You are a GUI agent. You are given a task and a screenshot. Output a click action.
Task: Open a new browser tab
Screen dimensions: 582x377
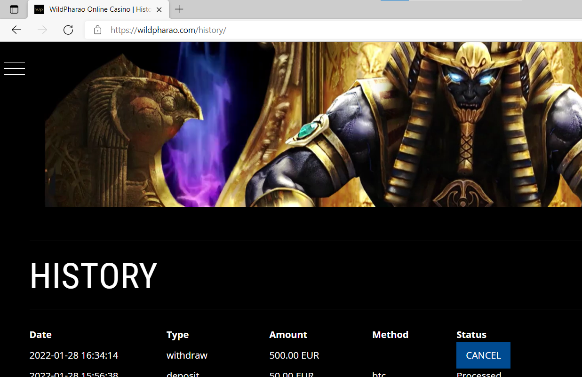(x=179, y=9)
